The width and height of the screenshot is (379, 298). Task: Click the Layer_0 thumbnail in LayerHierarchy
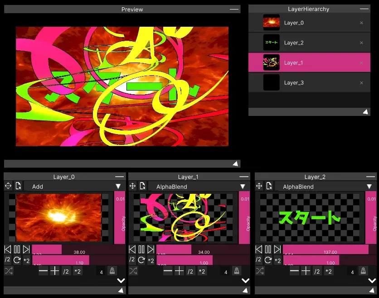(x=271, y=23)
